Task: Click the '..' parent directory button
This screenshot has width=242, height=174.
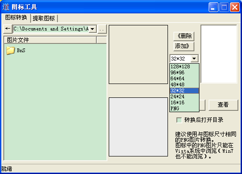Action: pyautogui.click(x=102, y=29)
